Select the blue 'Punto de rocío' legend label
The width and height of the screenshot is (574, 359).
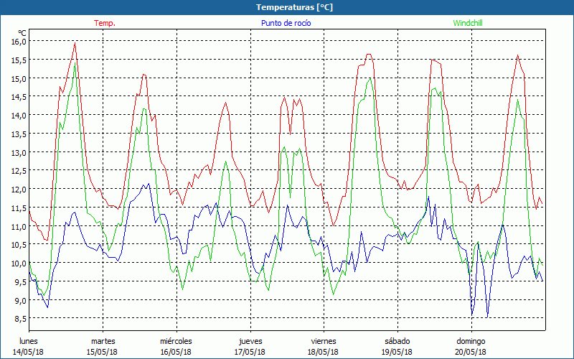click(286, 23)
